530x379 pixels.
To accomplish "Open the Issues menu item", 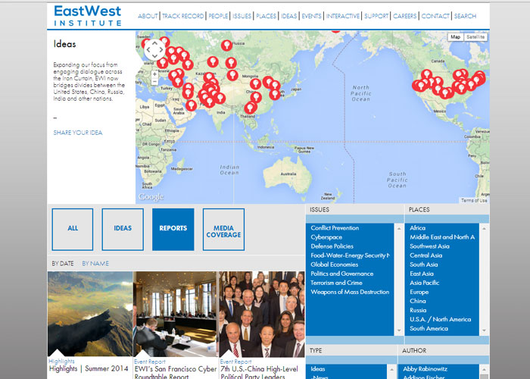I will coord(242,16).
